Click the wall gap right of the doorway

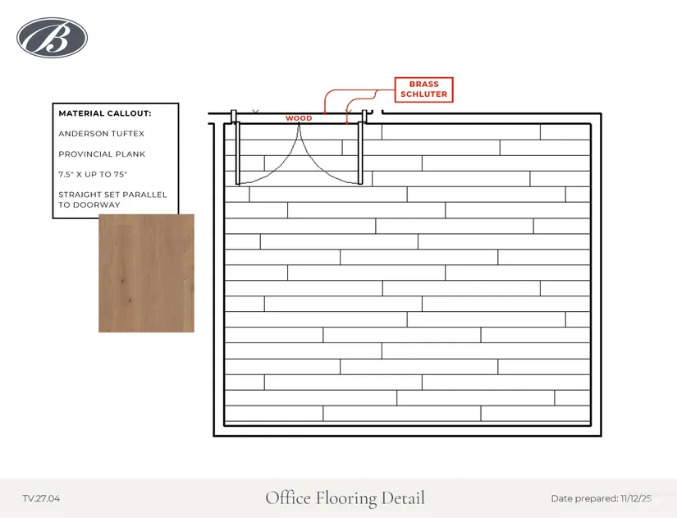(377, 113)
